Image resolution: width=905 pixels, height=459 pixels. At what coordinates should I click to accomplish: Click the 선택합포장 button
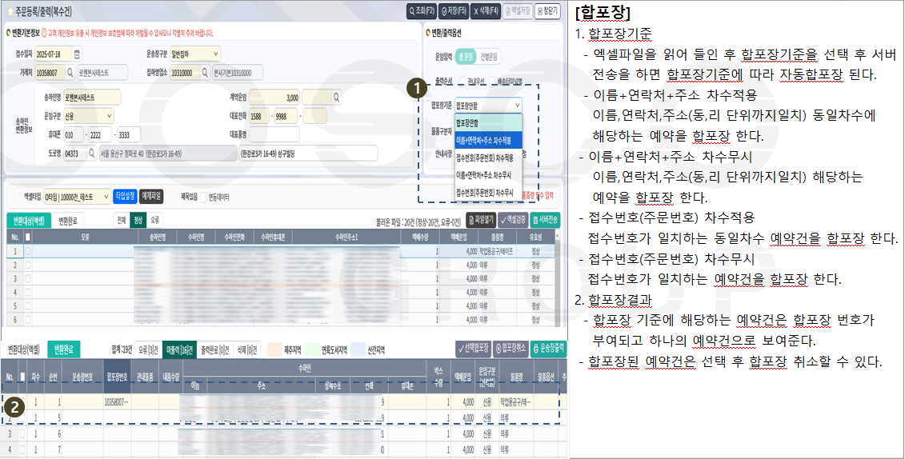pyautogui.click(x=473, y=348)
